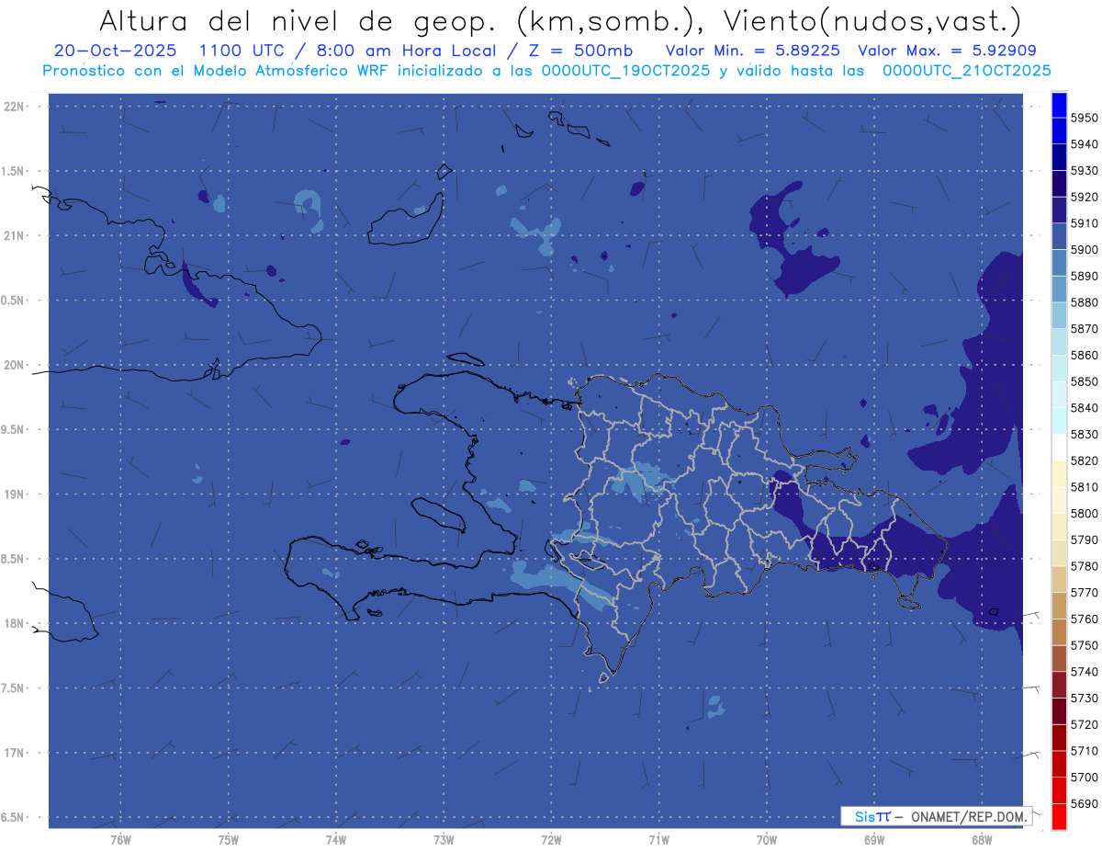Click the '5740' colorbar value

1084,672
